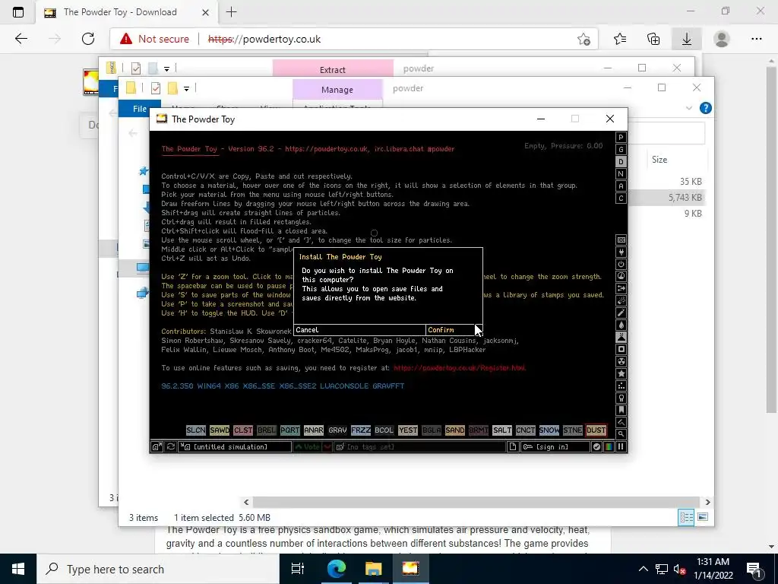Open the Liquids menu droplet icon
Image resolution: width=778 pixels, height=584 pixels.
click(621, 325)
